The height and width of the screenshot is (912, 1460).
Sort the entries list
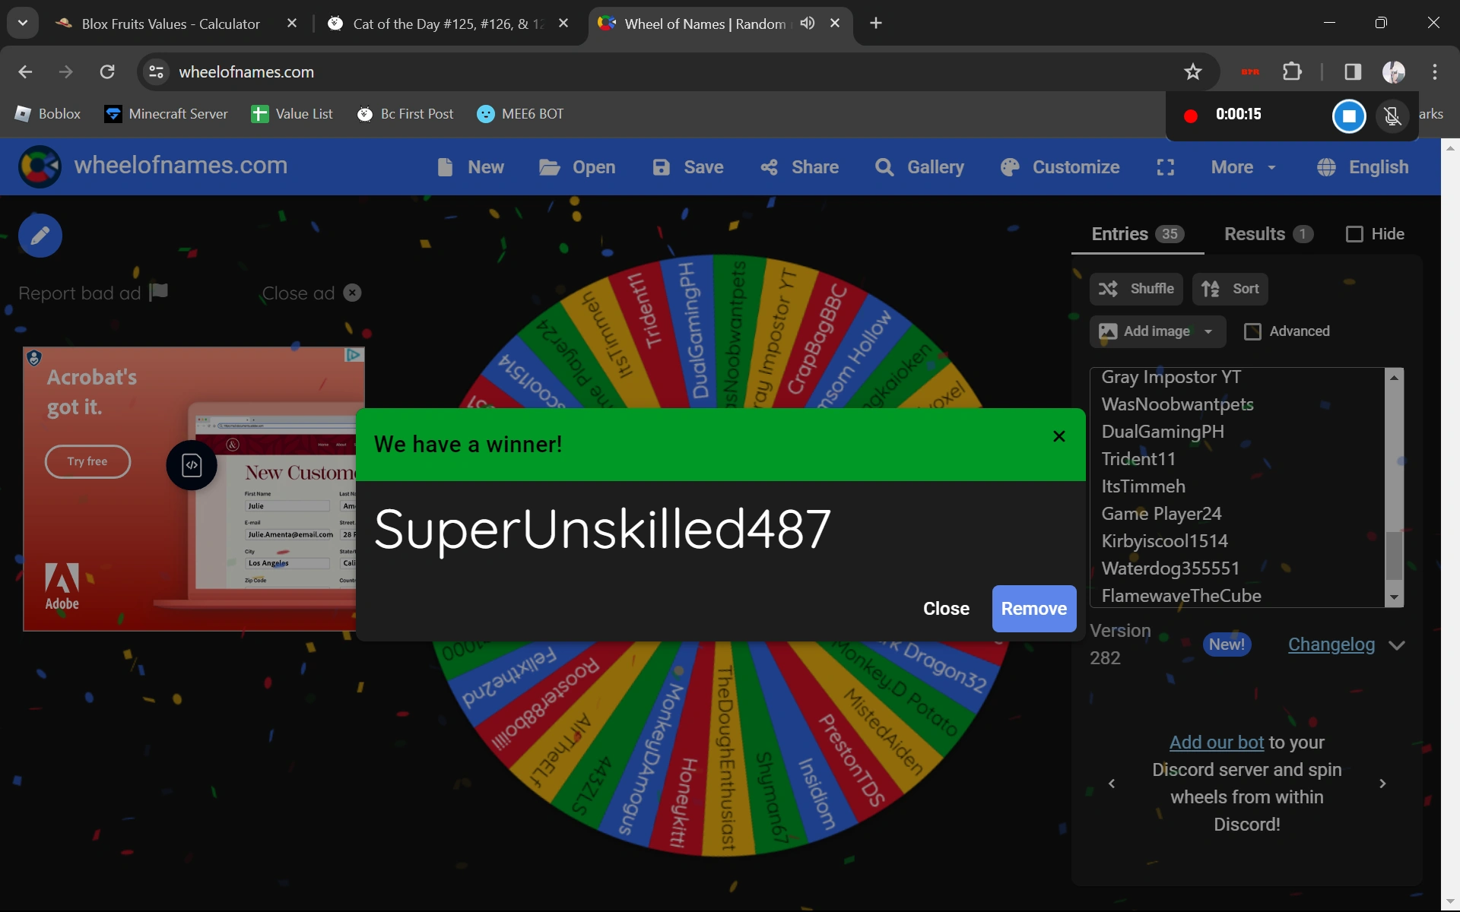1230,289
